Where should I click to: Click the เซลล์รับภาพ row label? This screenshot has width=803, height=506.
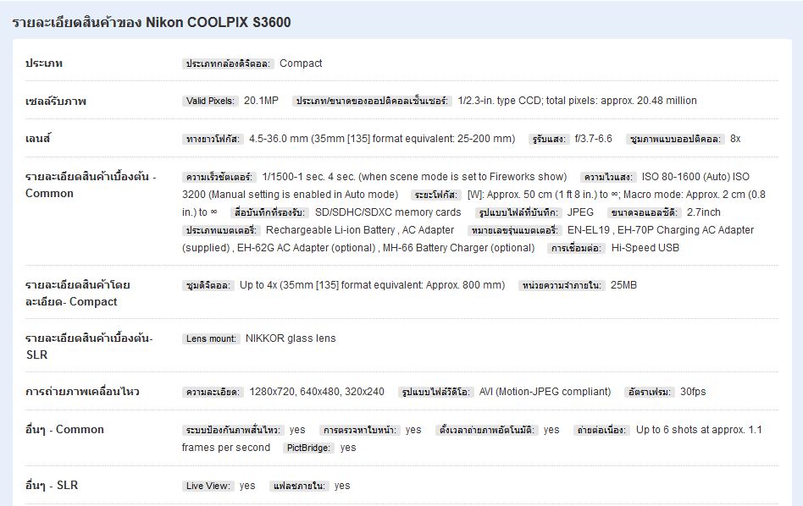[x=56, y=101]
